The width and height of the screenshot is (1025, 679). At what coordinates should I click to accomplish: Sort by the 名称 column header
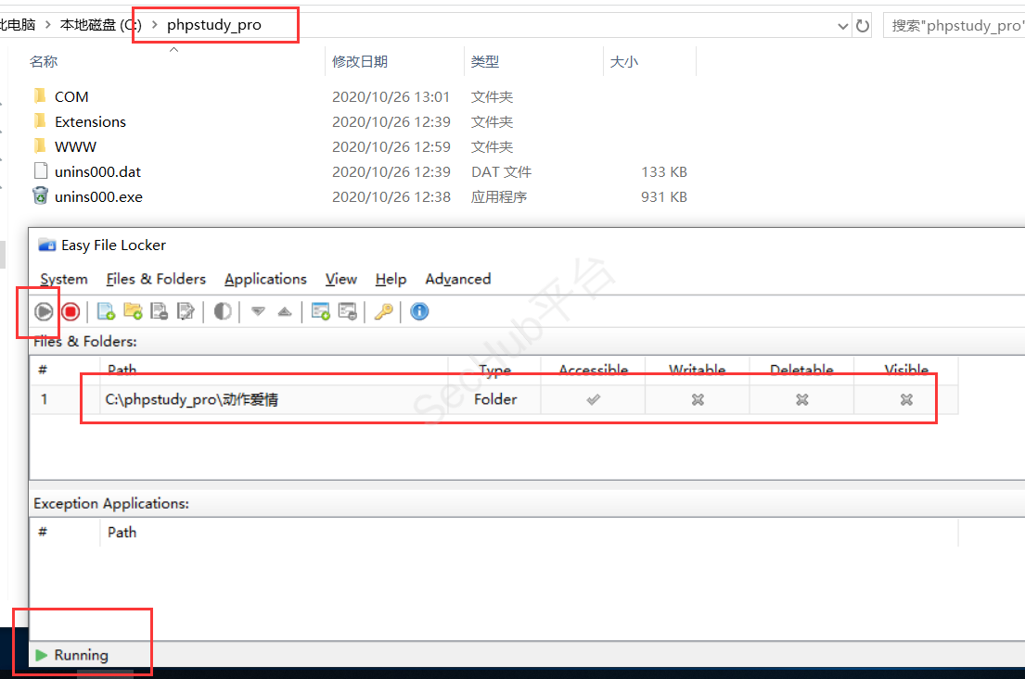point(44,61)
